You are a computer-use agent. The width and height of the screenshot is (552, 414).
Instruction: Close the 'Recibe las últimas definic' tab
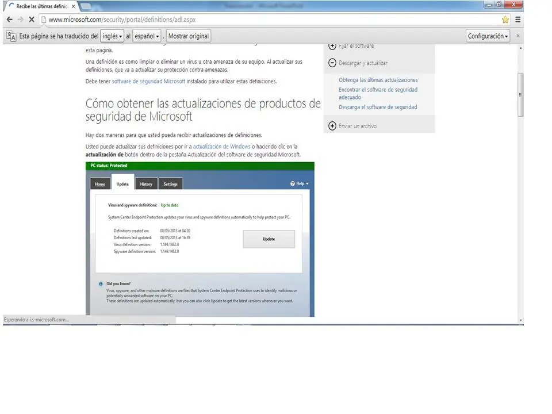click(x=73, y=6)
